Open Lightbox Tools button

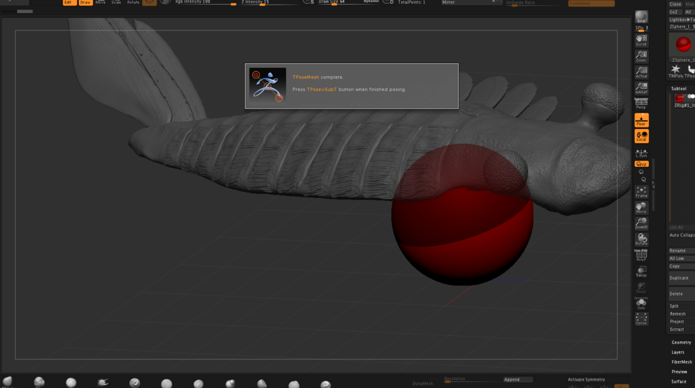[681, 20]
